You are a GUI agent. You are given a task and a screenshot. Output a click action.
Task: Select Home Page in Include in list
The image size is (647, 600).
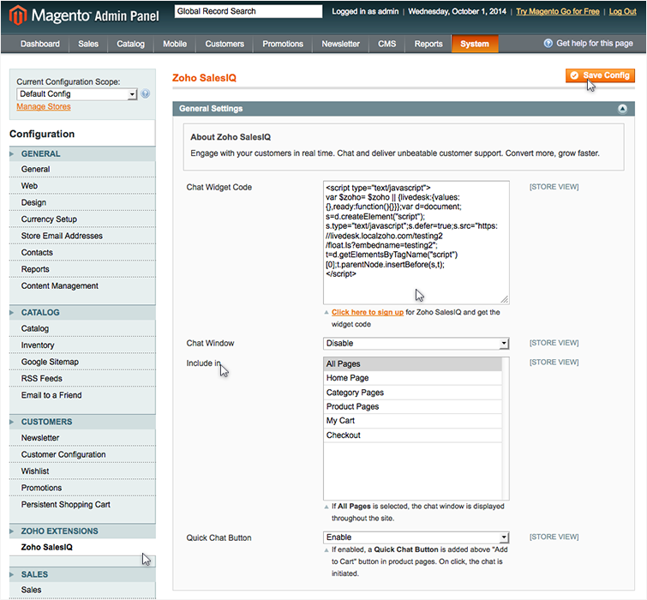pos(413,378)
